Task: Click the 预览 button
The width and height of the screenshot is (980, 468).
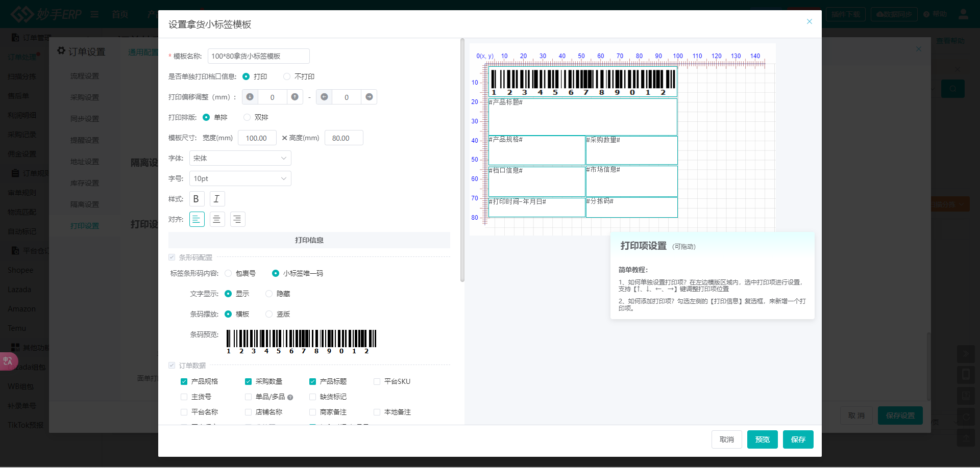Action: (x=763, y=439)
